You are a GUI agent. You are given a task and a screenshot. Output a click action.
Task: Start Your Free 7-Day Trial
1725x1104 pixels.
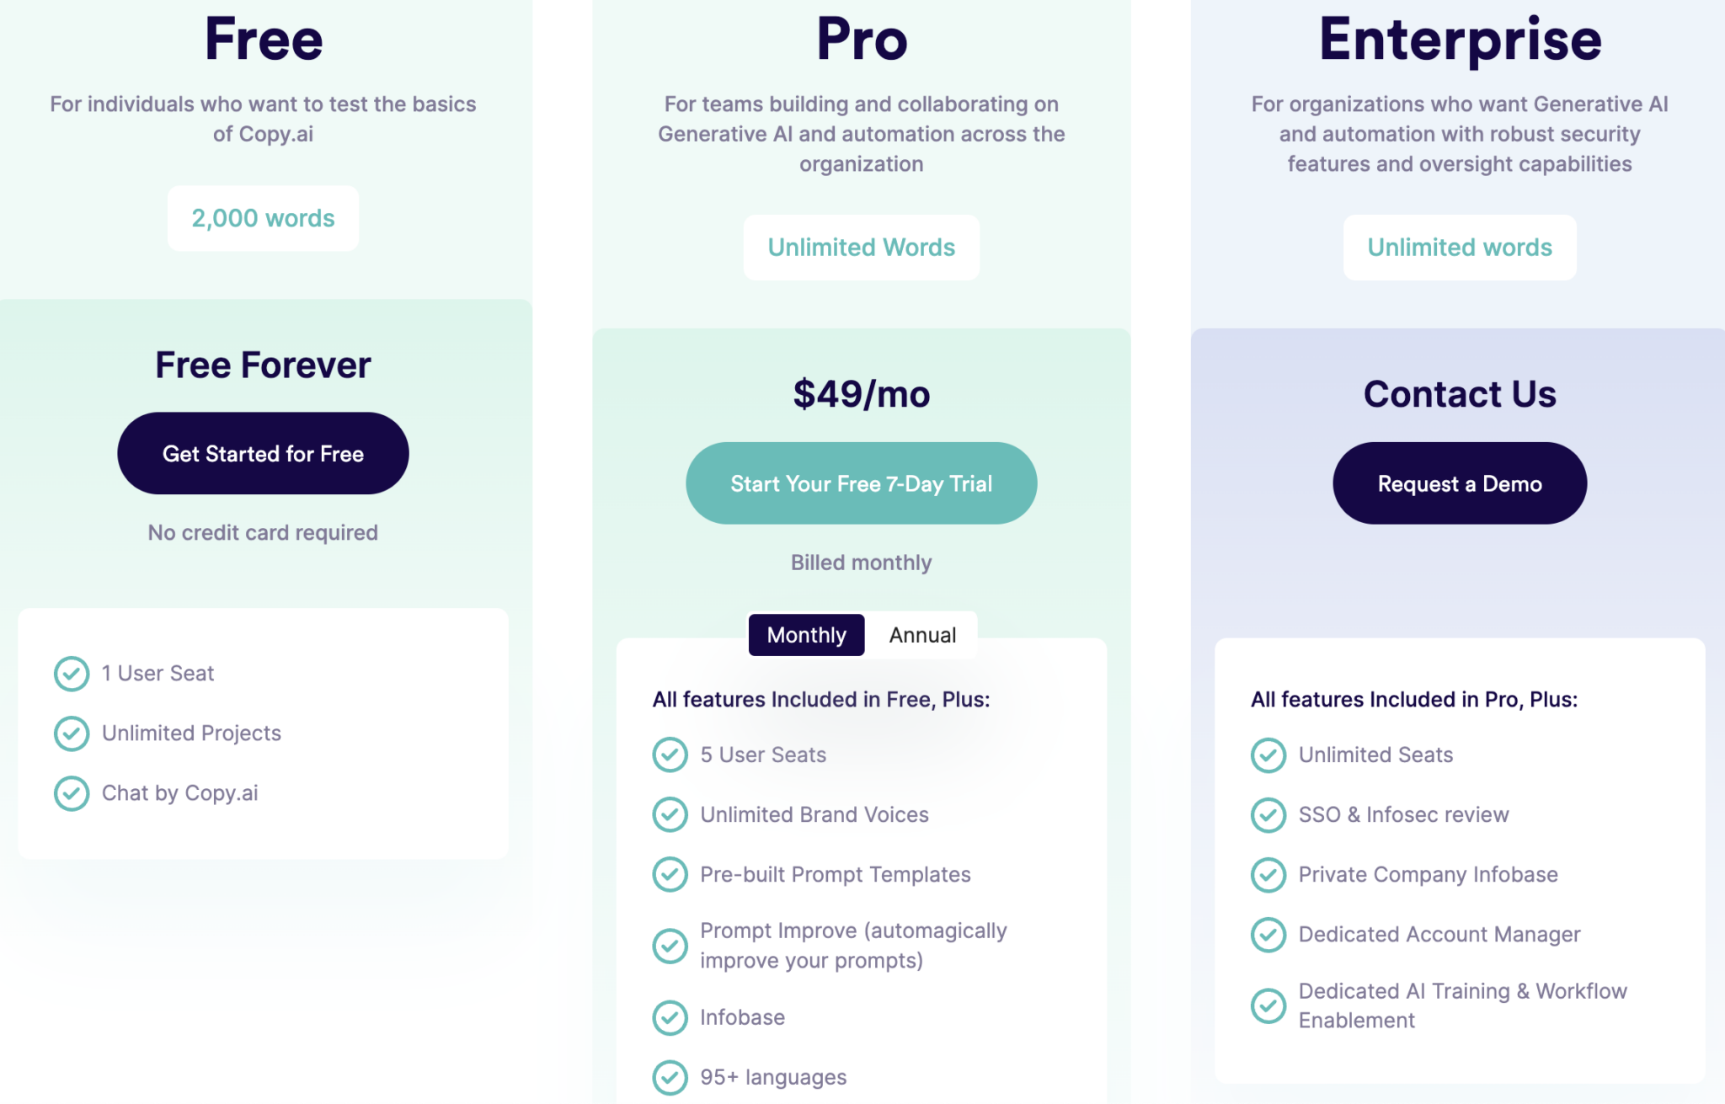862,483
